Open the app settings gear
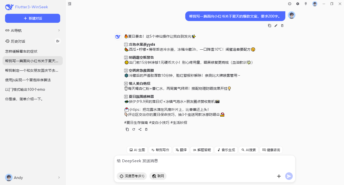344x185 pixels. [x=298, y=4]
